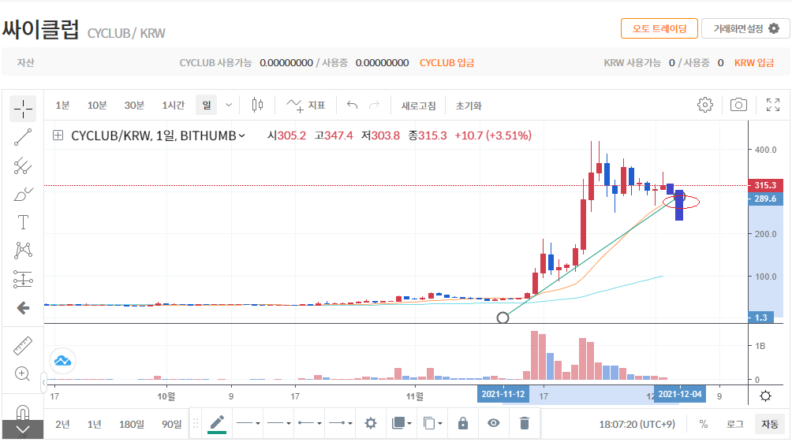The image size is (792, 442).
Task: Select the XABCD pattern tool
Action: coord(23,251)
